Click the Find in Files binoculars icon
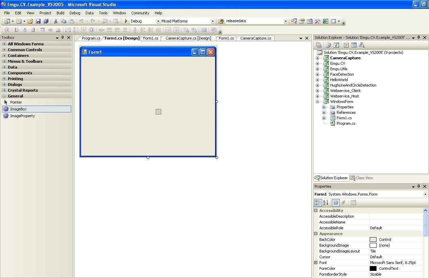 (x=221, y=21)
